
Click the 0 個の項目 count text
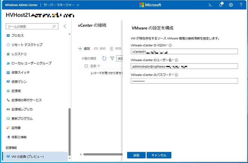click(89, 59)
